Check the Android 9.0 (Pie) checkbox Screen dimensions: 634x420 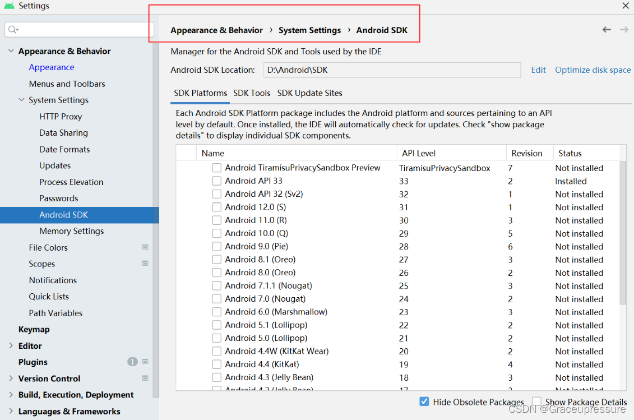[217, 246]
